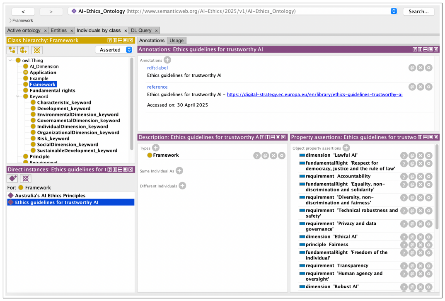
Task: Remove the reference annotation with x icon
Action: [x=420, y=87]
